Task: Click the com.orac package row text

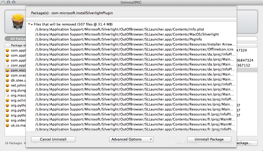Action: coord(18,75)
